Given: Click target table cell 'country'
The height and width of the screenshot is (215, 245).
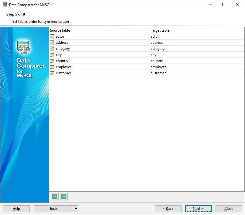Looking at the screenshot, I should (x=197, y=61).
